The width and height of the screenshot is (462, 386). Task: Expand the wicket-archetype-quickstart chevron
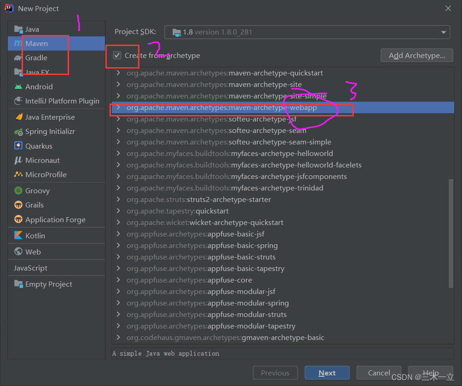pyautogui.click(x=118, y=222)
